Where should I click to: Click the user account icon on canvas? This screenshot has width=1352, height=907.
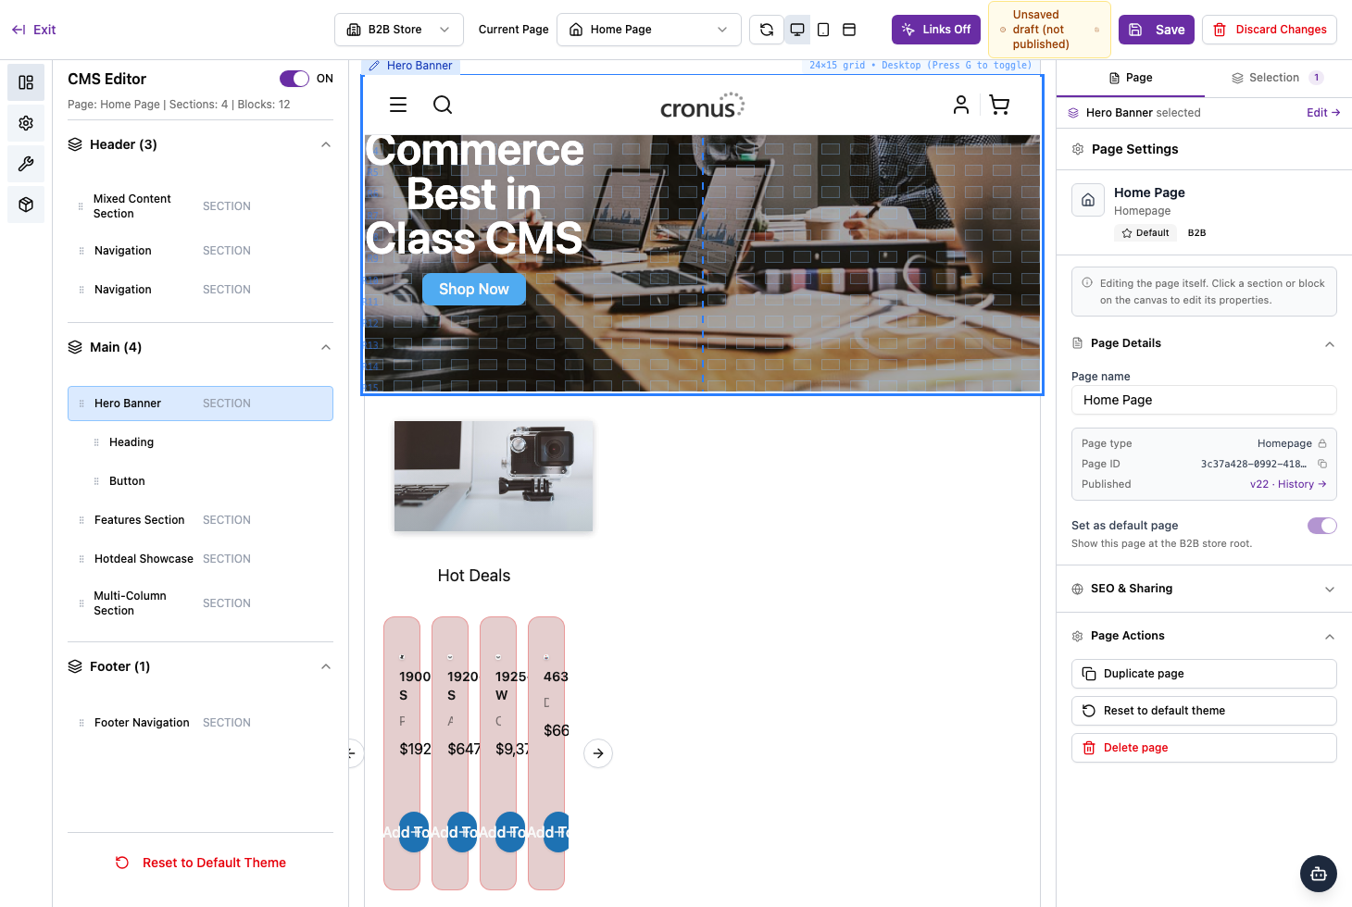(x=961, y=105)
